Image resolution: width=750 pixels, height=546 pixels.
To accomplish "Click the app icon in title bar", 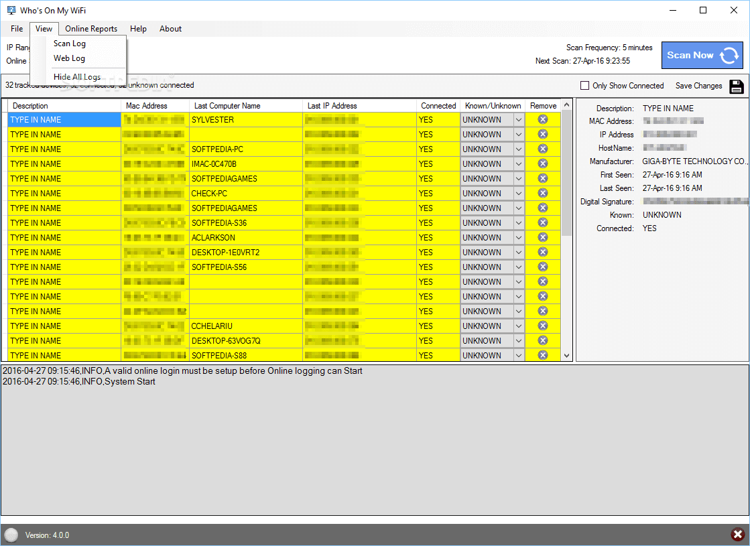I will (11, 10).
